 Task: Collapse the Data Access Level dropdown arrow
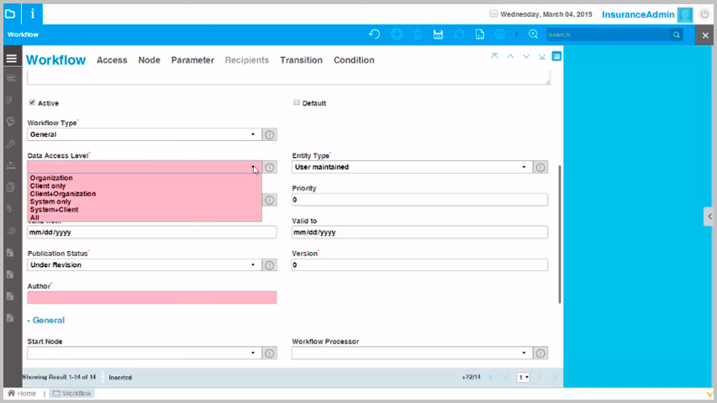point(253,167)
